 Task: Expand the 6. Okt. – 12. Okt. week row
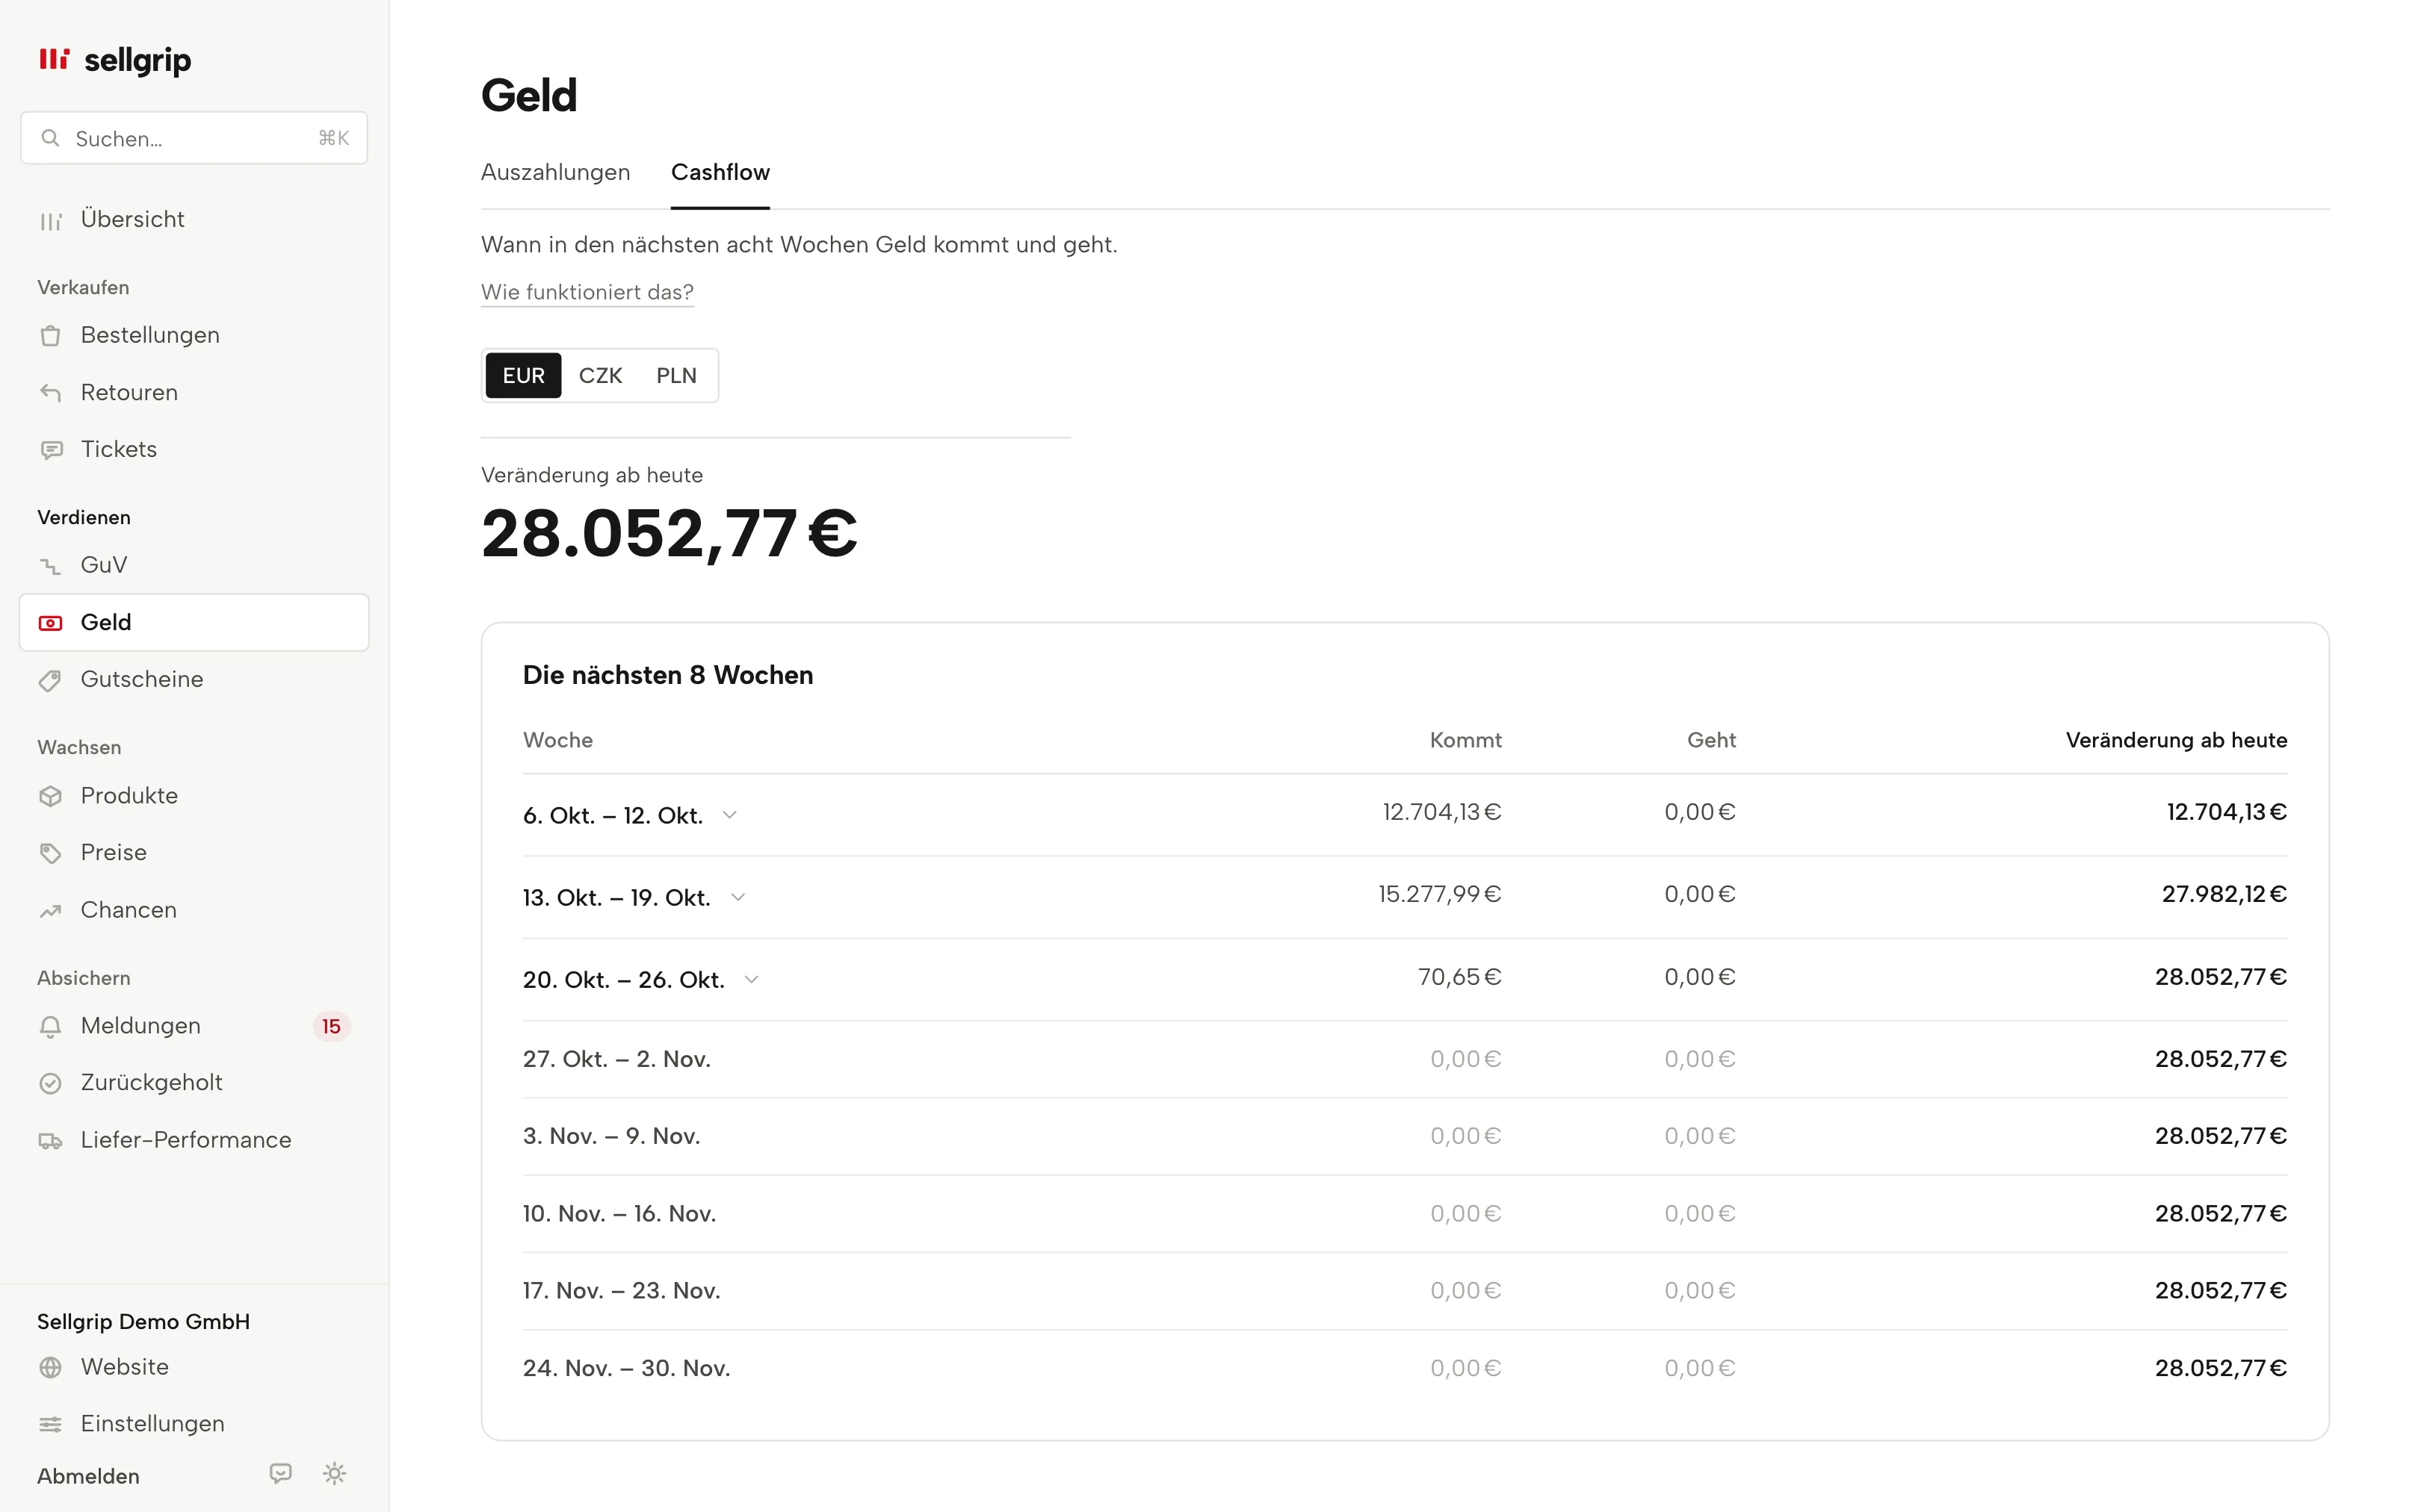(x=729, y=815)
